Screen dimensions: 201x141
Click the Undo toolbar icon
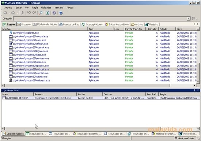pyautogui.click(x=29, y=13)
